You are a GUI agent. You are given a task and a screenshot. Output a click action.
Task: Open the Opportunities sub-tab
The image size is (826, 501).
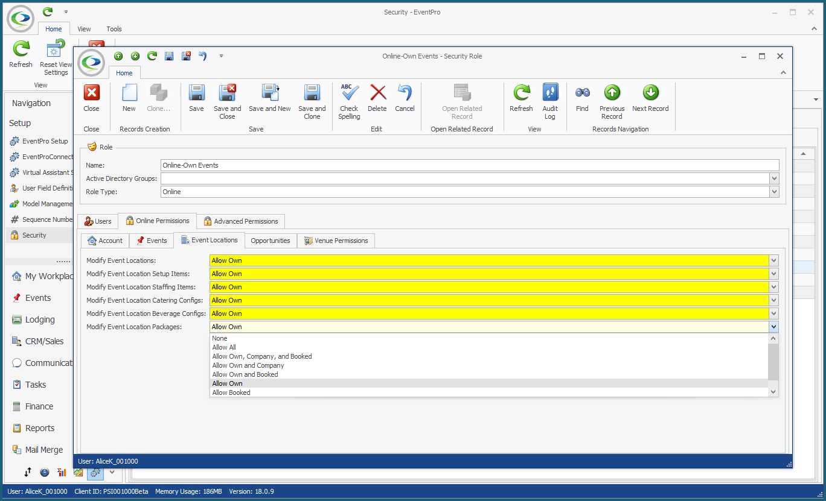pos(271,241)
